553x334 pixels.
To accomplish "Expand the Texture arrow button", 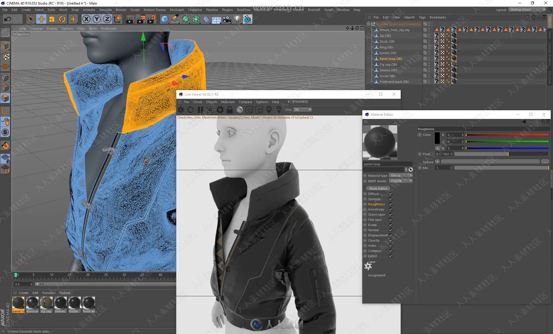I will click(437, 162).
